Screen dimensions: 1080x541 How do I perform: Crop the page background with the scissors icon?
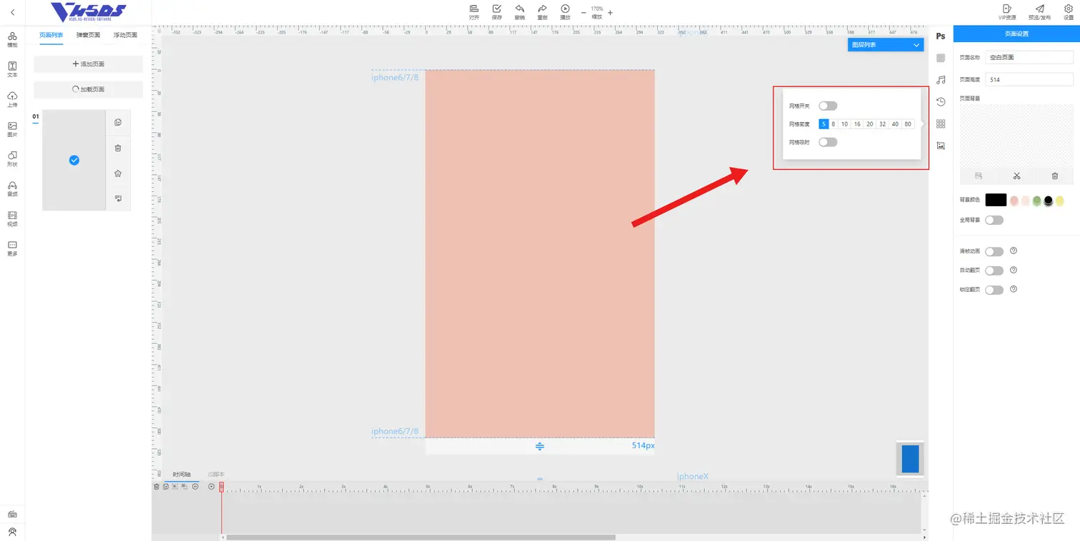coord(1016,176)
